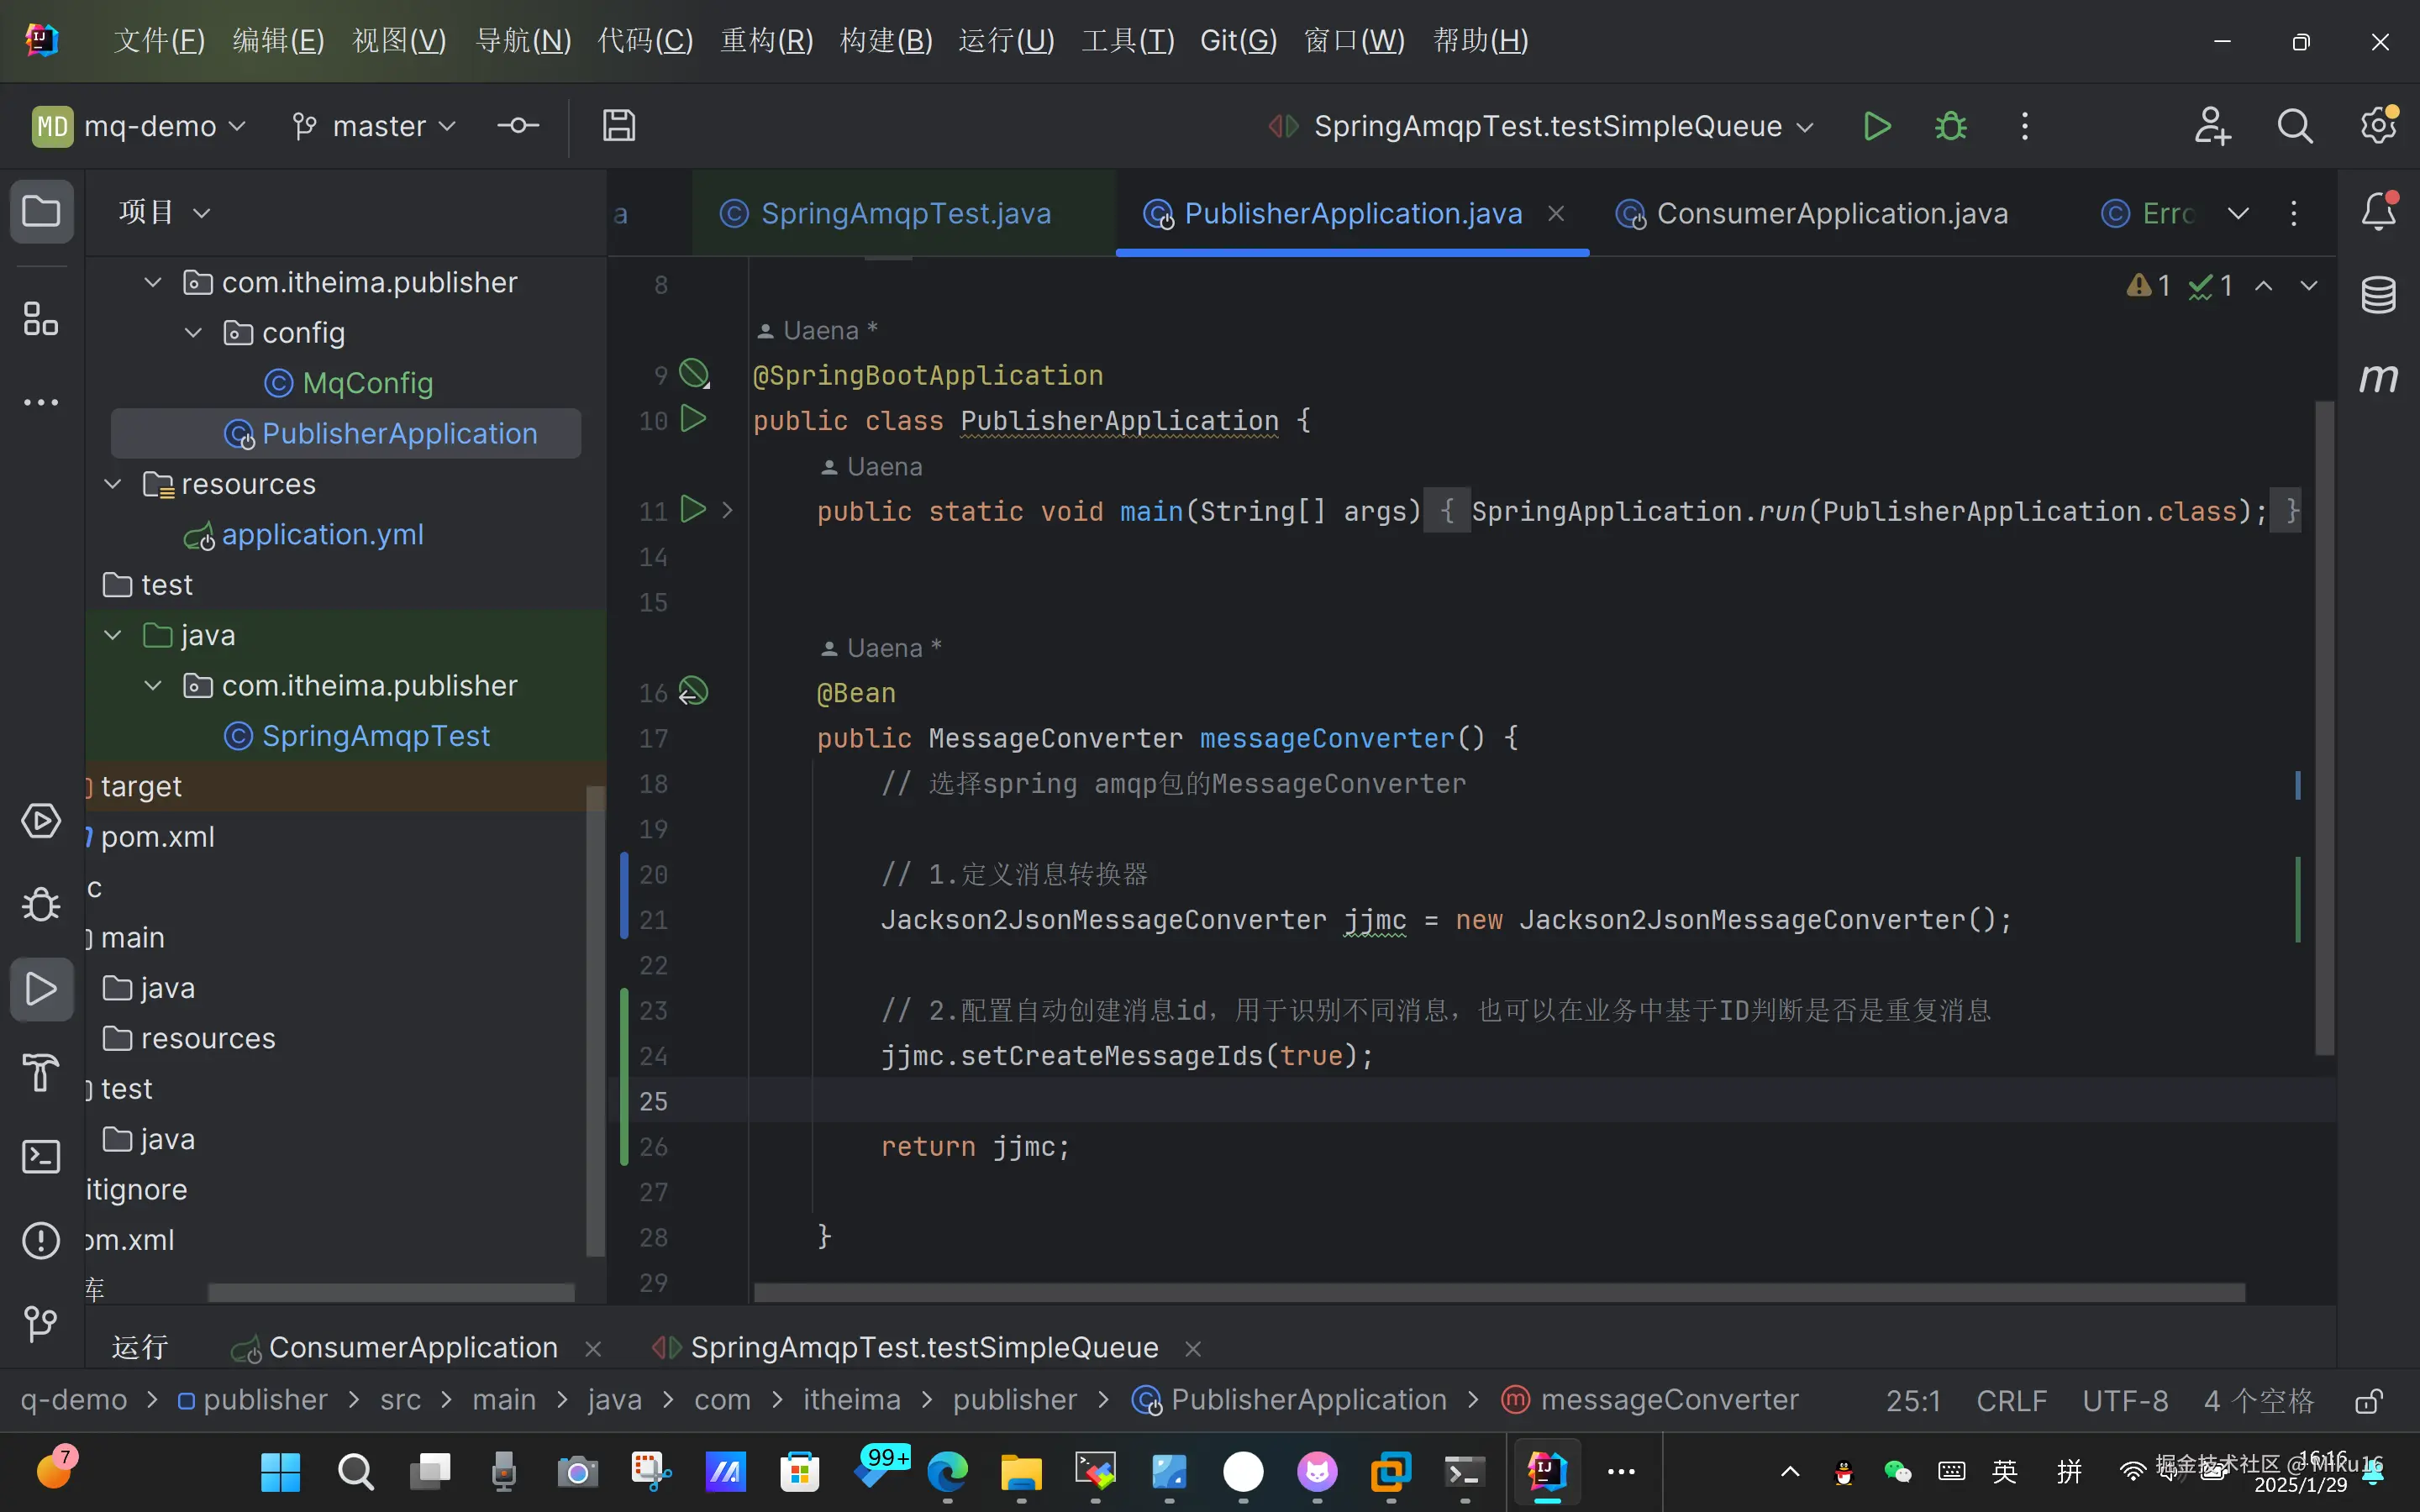Toggle the Project tool window folder icon
Viewport: 2420px width, 1512px height.
(x=41, y=212)
